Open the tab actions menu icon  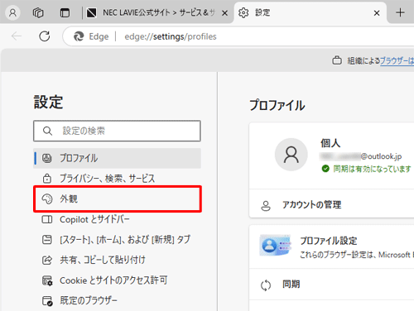pos(65,12)
